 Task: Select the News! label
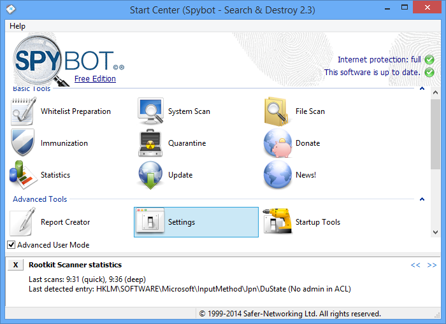[306, 175]
